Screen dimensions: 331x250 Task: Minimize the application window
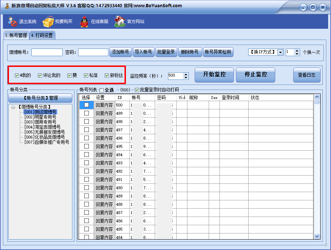click(x=303, y=8)
